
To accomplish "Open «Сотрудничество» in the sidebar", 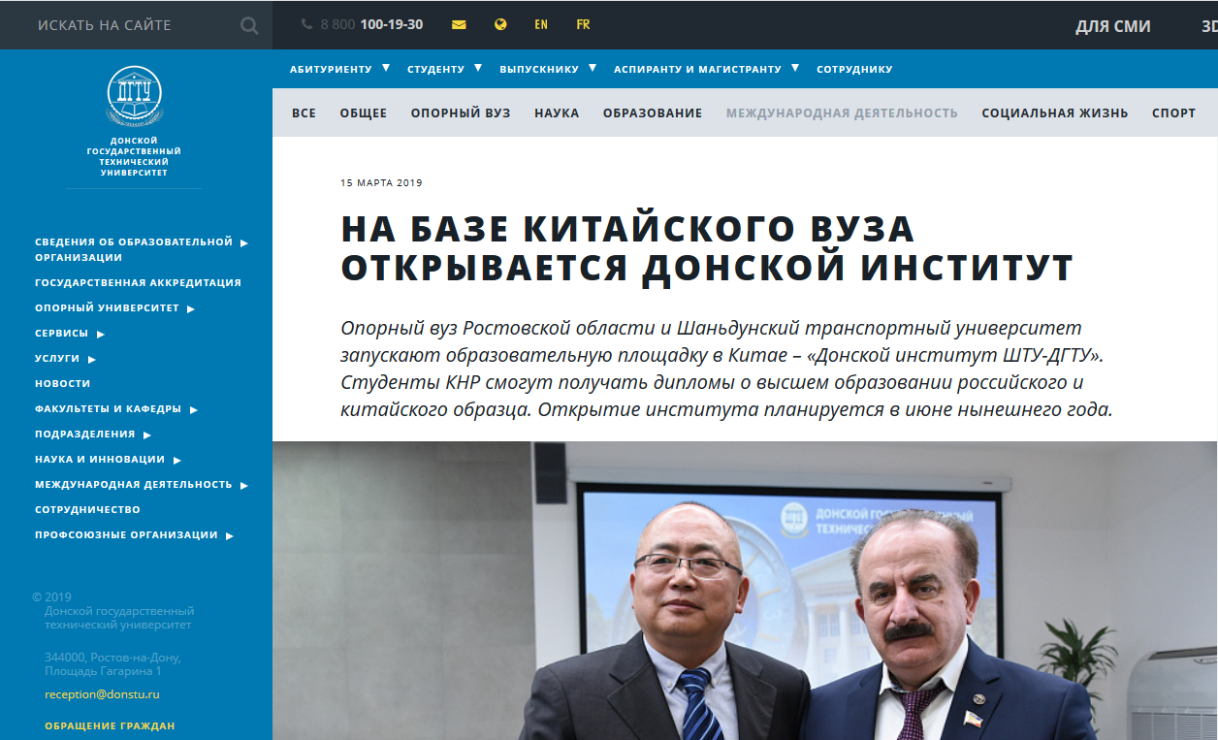I will click(87, 510).
